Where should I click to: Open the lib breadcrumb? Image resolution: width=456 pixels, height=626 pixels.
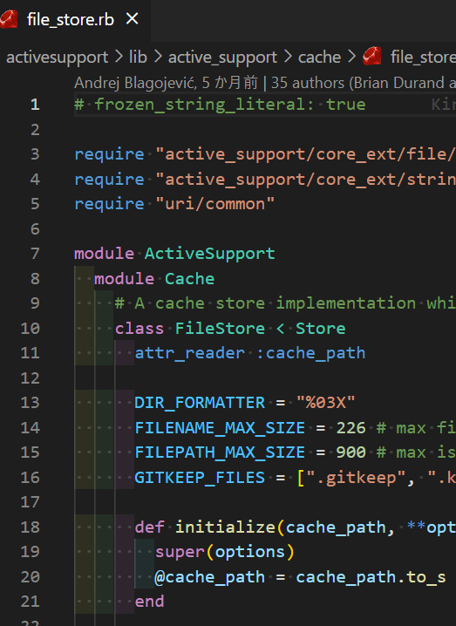138,57
